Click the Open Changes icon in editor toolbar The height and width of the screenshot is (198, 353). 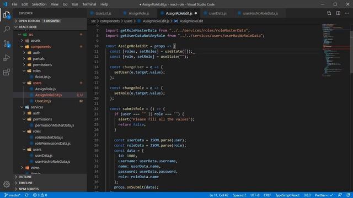[329, 13]
